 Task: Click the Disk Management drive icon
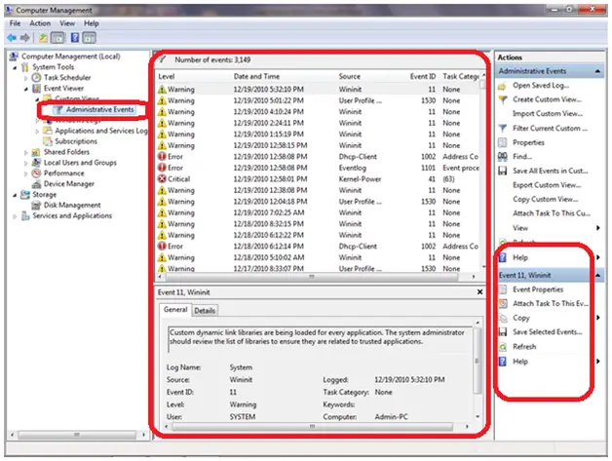tap(36, 205)
